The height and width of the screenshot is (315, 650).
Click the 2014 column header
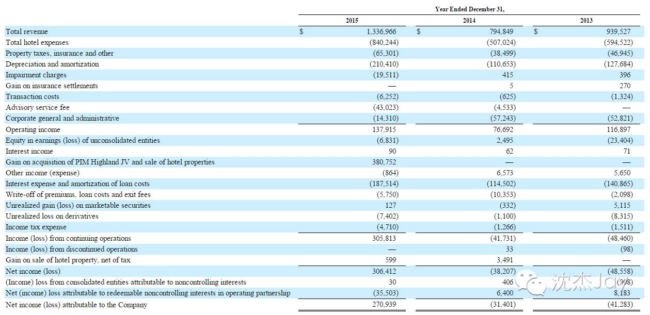tap(469, 21)
